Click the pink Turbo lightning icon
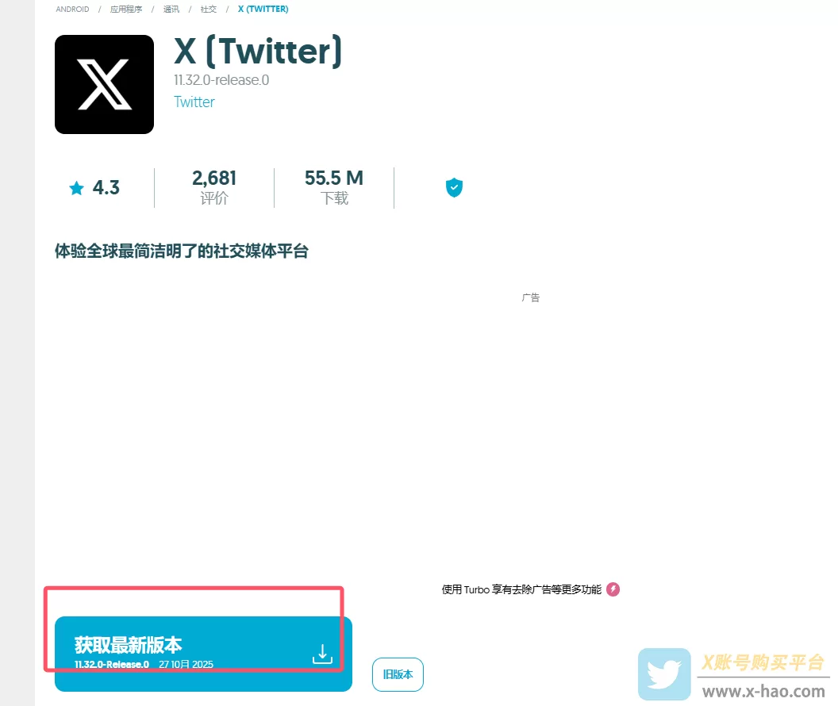Image resolution: width=838 pixels, height=706 pixels. pyautogui.click(x=613, y=589)
